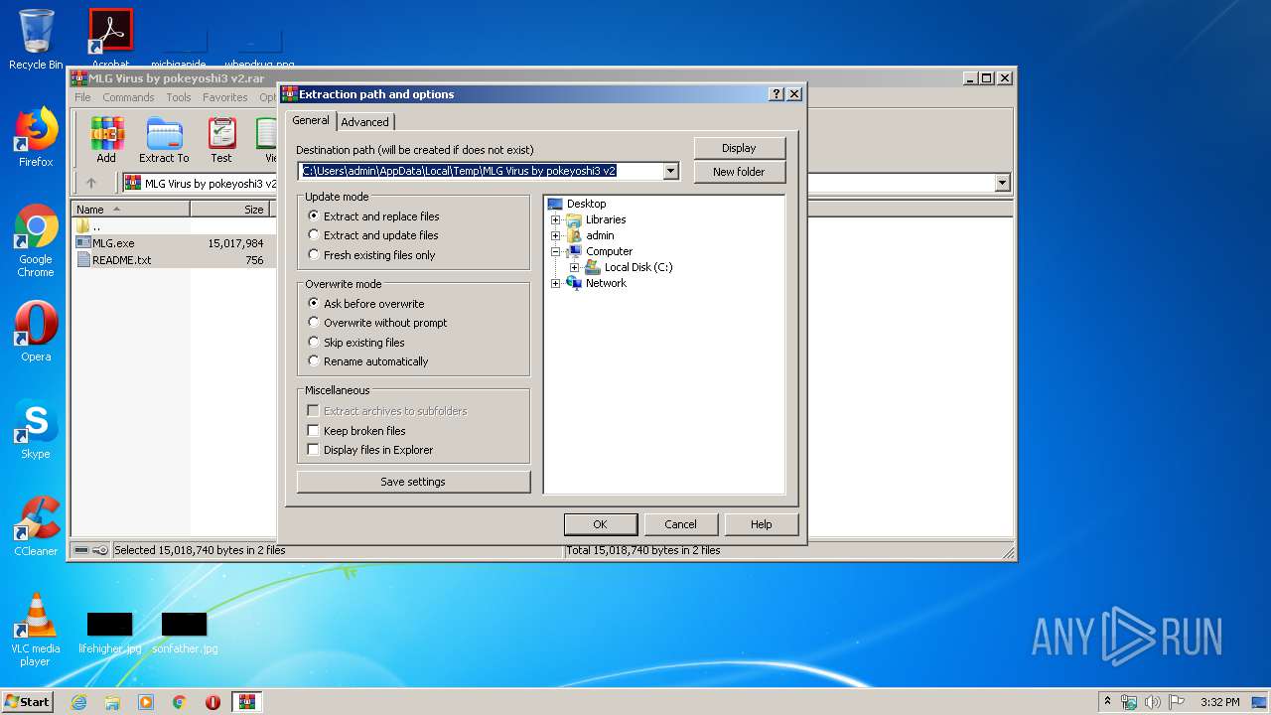1271x715 pixels.
Task: Switch to the General tab
Action: [x=311, y=120]
